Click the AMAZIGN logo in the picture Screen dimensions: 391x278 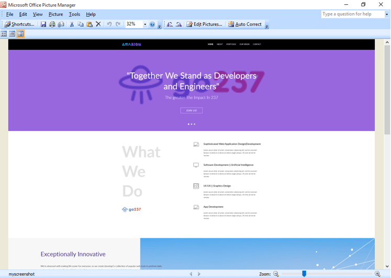tap(131, 44)
